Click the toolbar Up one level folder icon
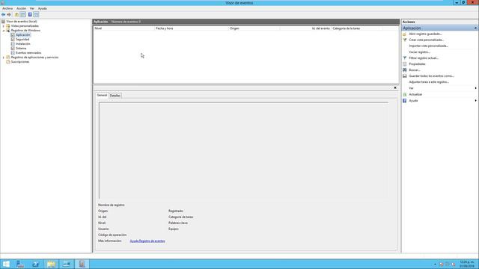 (x=16, y=15)
